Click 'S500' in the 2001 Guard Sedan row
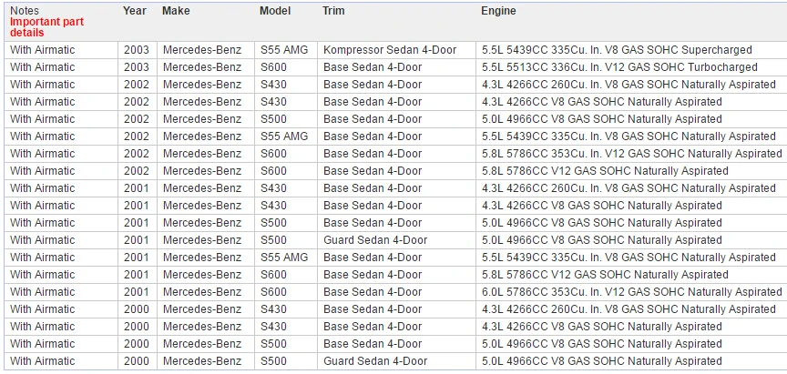Viewport: 787px width, 374px height. click(273, 240)
